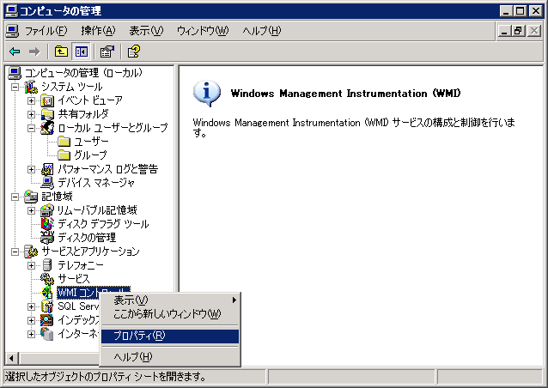Click the デバイス マネージャ icon
Screen dimensions: 548x388
pos(47,183)
